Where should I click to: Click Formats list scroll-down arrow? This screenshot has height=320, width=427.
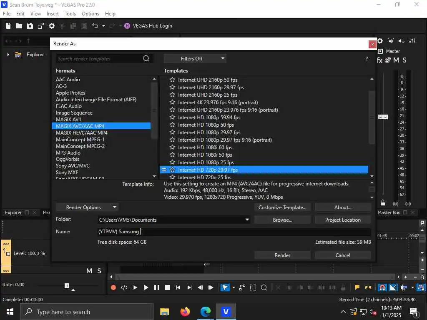154,176
